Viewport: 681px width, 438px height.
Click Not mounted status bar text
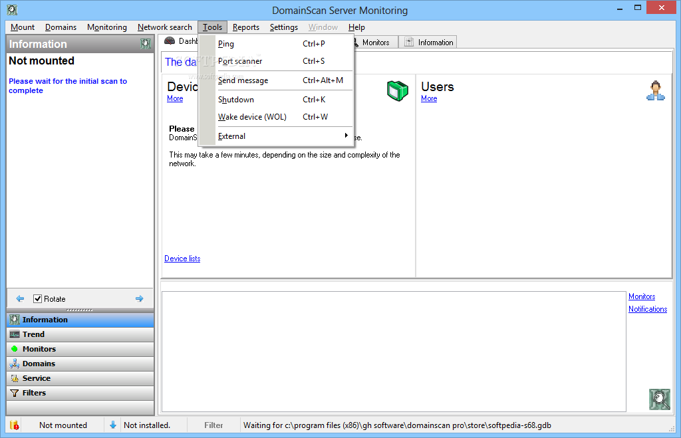tap(63, 425)
